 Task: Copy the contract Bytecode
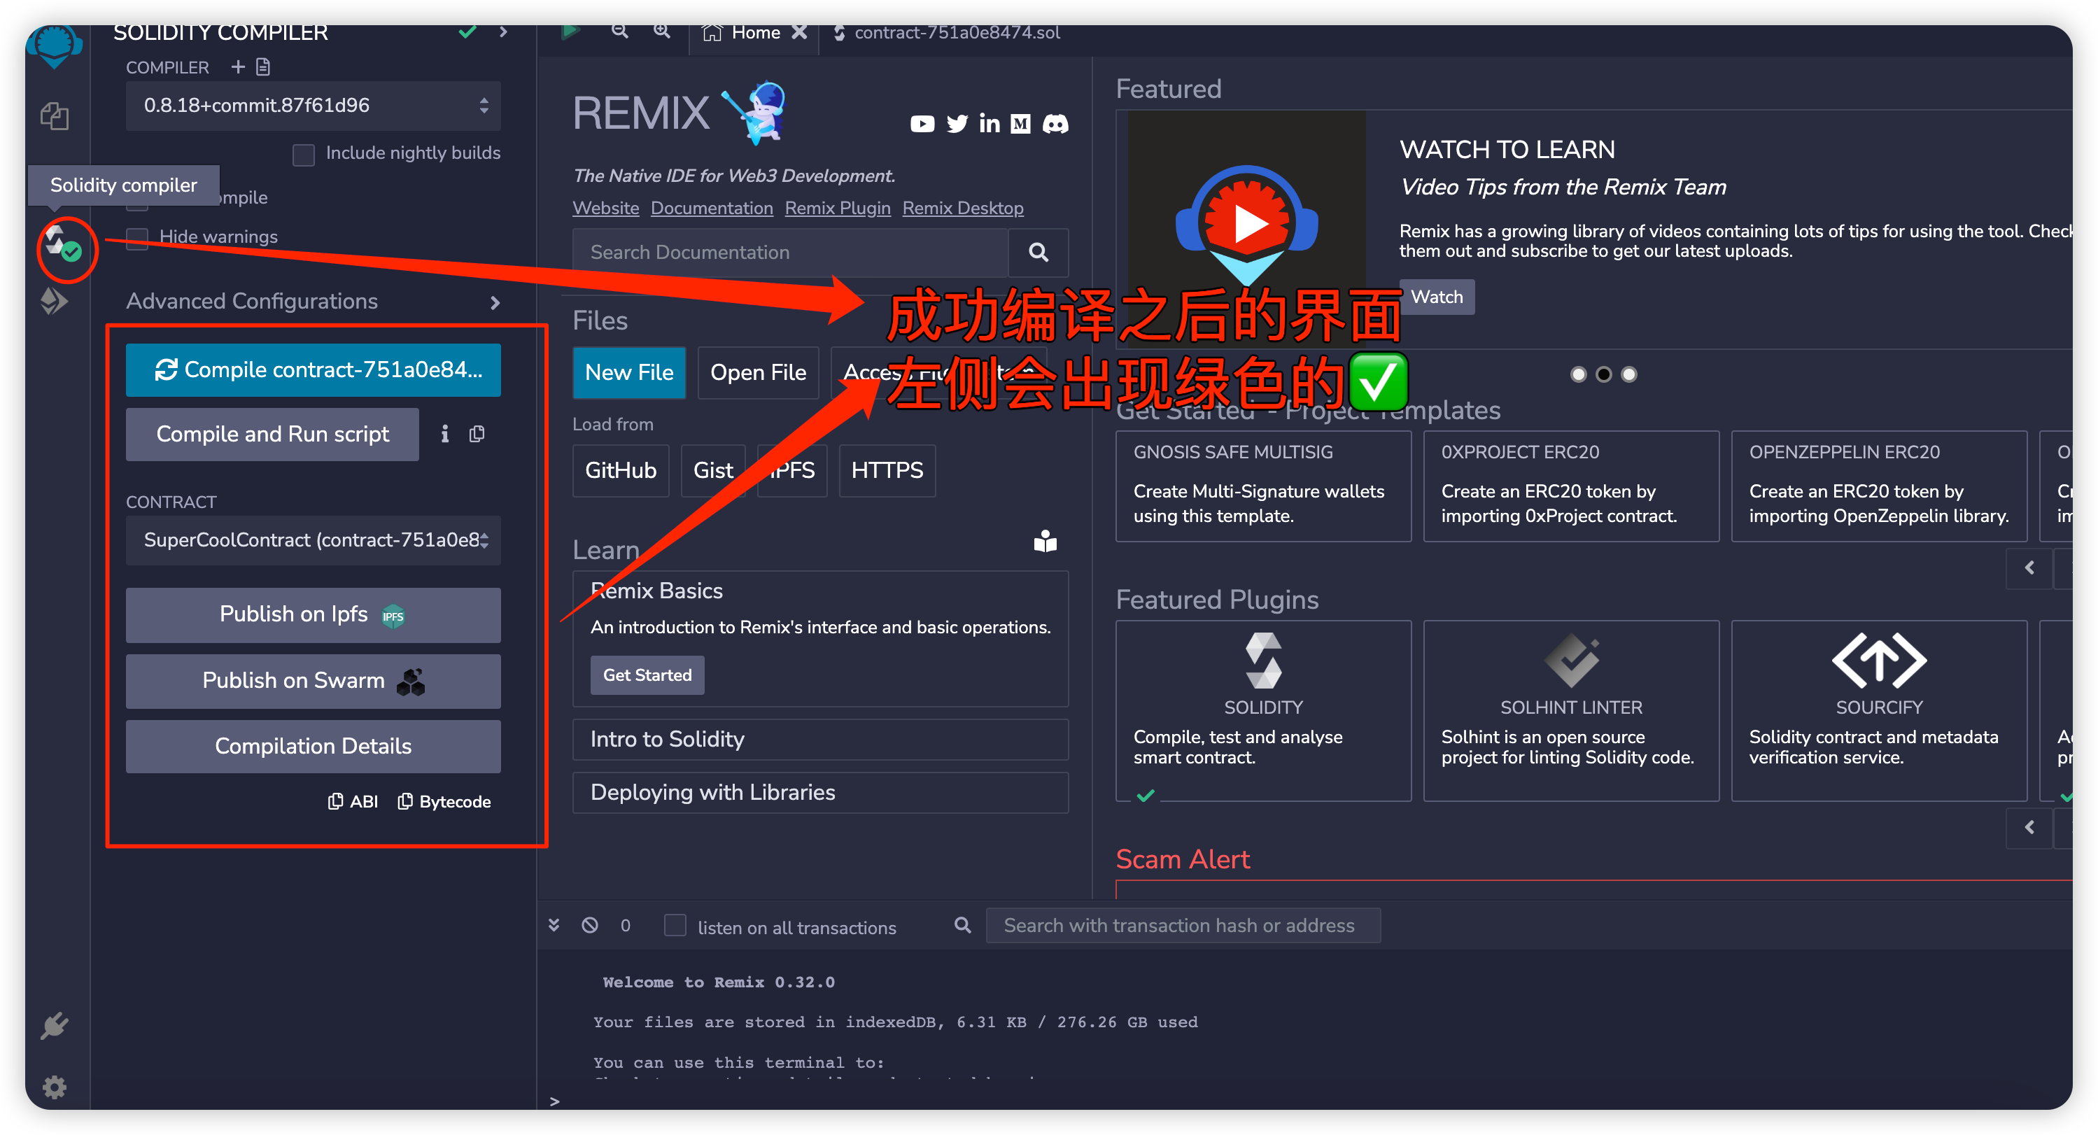tap(444, 802)
